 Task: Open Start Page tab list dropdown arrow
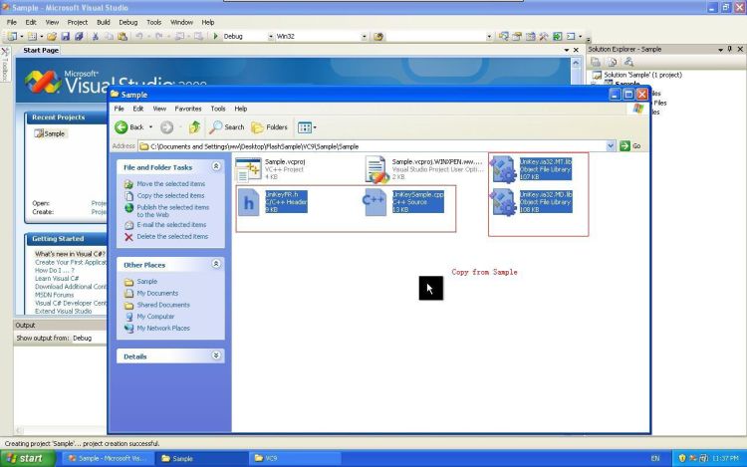point(567,50)
